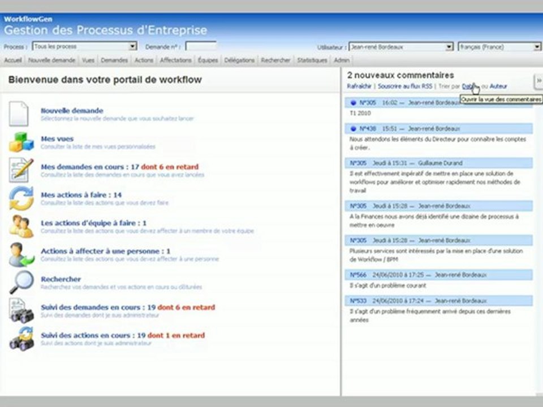This screenshot has height=407, width=543.
Task: Sort comments by Auteur
Action: click(498, 86)
